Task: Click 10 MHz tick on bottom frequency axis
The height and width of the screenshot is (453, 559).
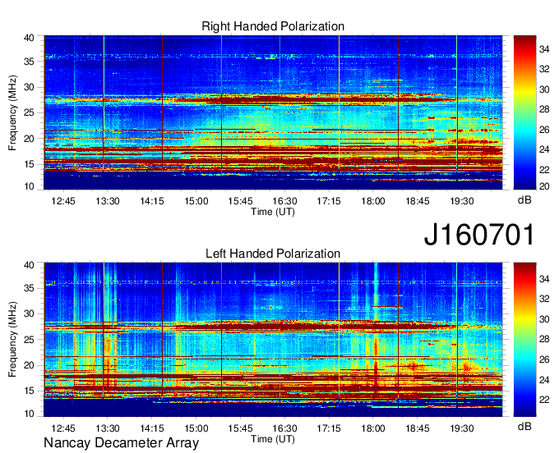Action: click(x=30, y=414)
